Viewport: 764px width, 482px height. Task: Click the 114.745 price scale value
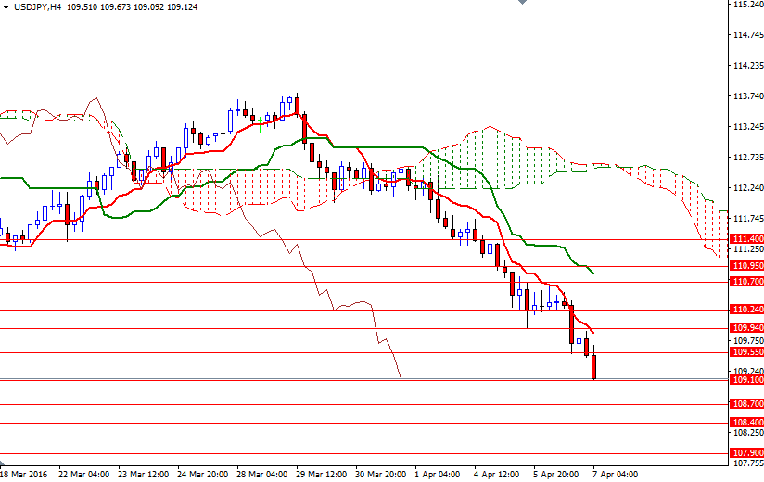tap(748, 35)
